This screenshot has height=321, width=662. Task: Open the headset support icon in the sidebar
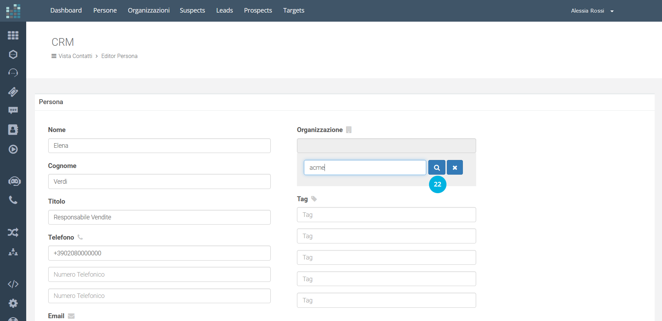(x=13, y=73)
